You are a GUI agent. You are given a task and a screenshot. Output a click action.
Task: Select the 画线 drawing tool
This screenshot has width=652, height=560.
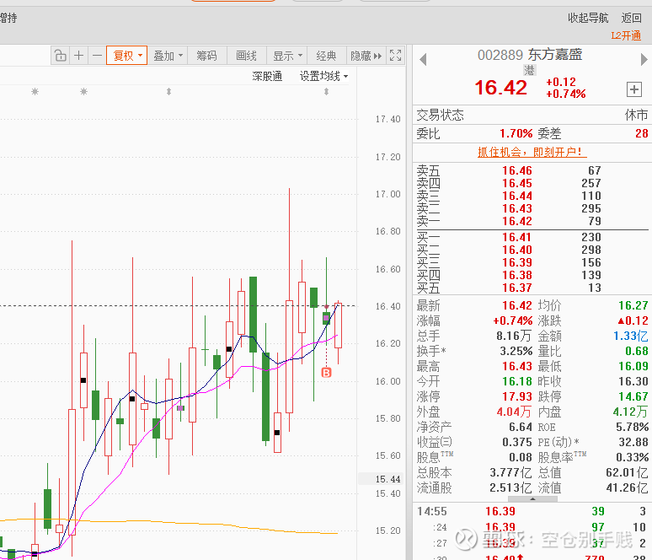point(246,56)
